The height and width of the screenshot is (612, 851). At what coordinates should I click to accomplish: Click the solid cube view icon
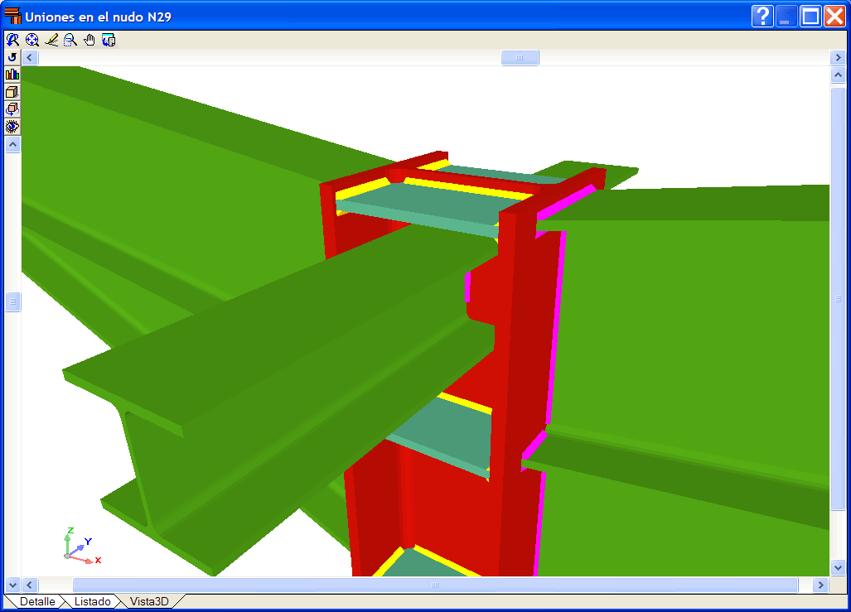[12, 92]
